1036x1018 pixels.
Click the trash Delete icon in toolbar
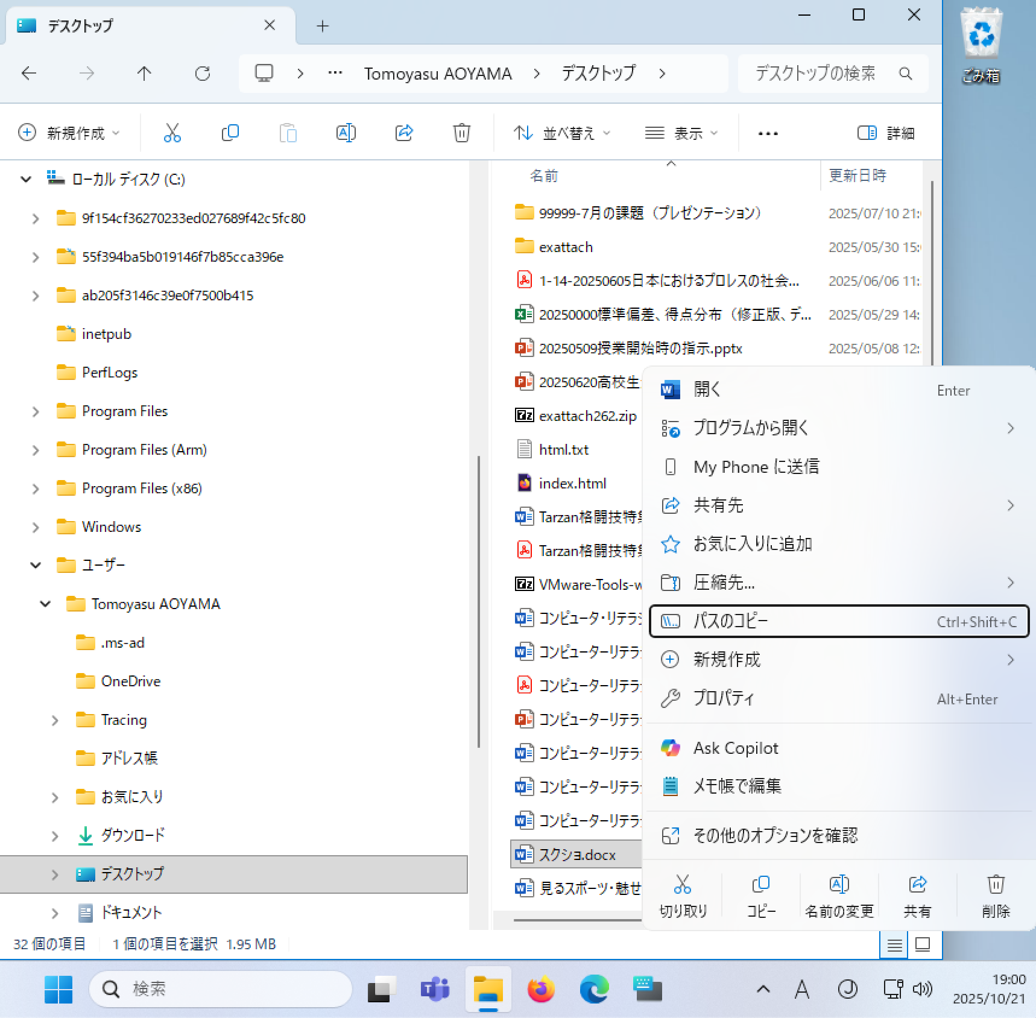click(x=461, y=133)
